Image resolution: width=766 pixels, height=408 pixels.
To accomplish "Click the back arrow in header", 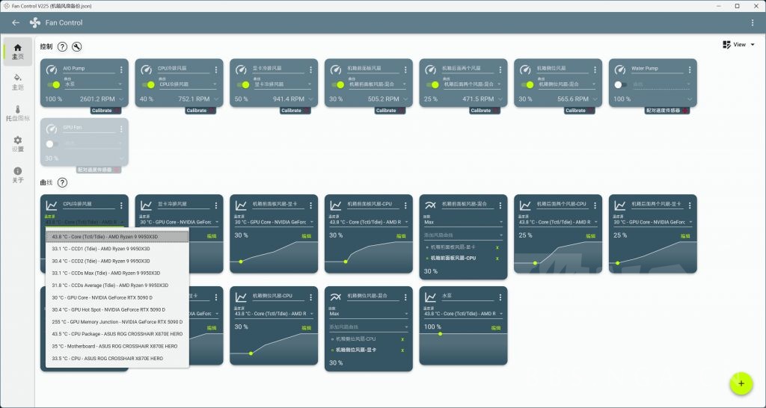I will point(16,22).
